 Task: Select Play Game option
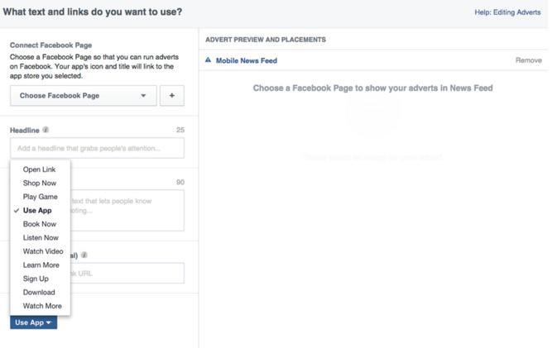pos(40,197)
